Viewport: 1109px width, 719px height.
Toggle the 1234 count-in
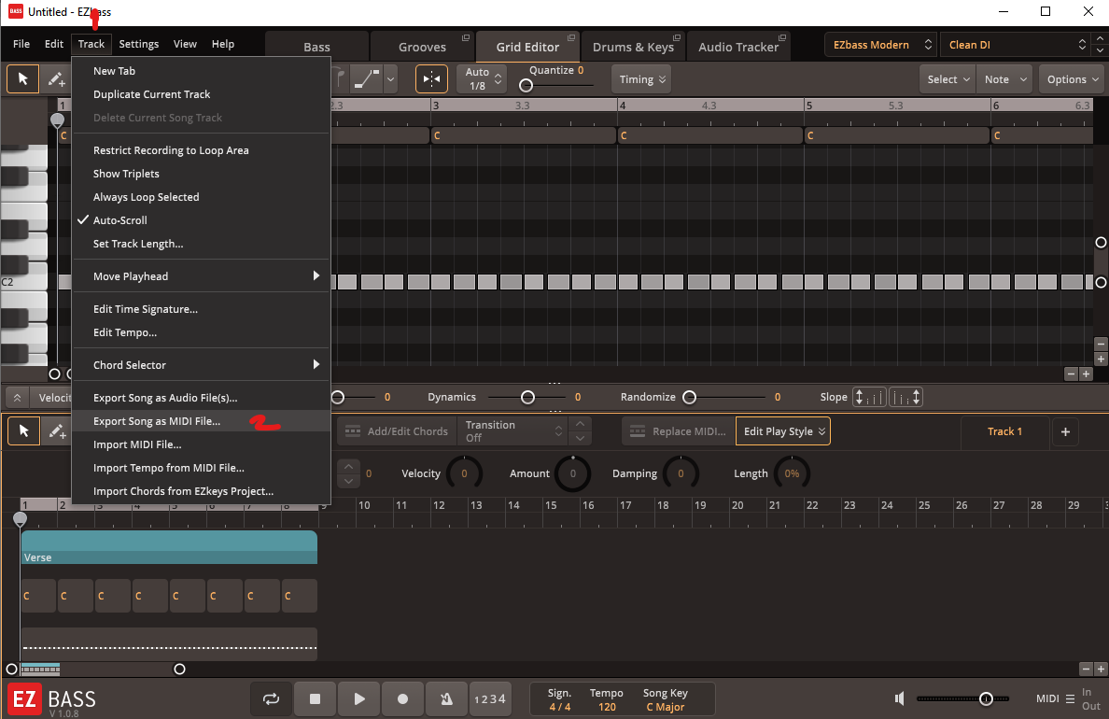click(490, 699)
